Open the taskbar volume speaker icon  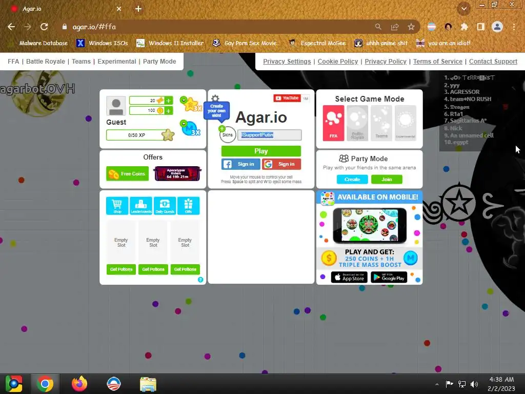coord(474,384)
